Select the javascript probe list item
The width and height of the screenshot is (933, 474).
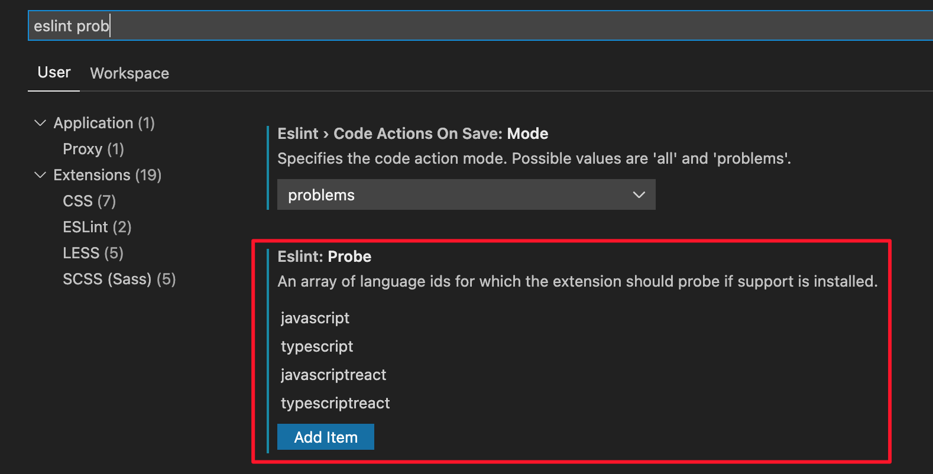[x=315, y=318]
